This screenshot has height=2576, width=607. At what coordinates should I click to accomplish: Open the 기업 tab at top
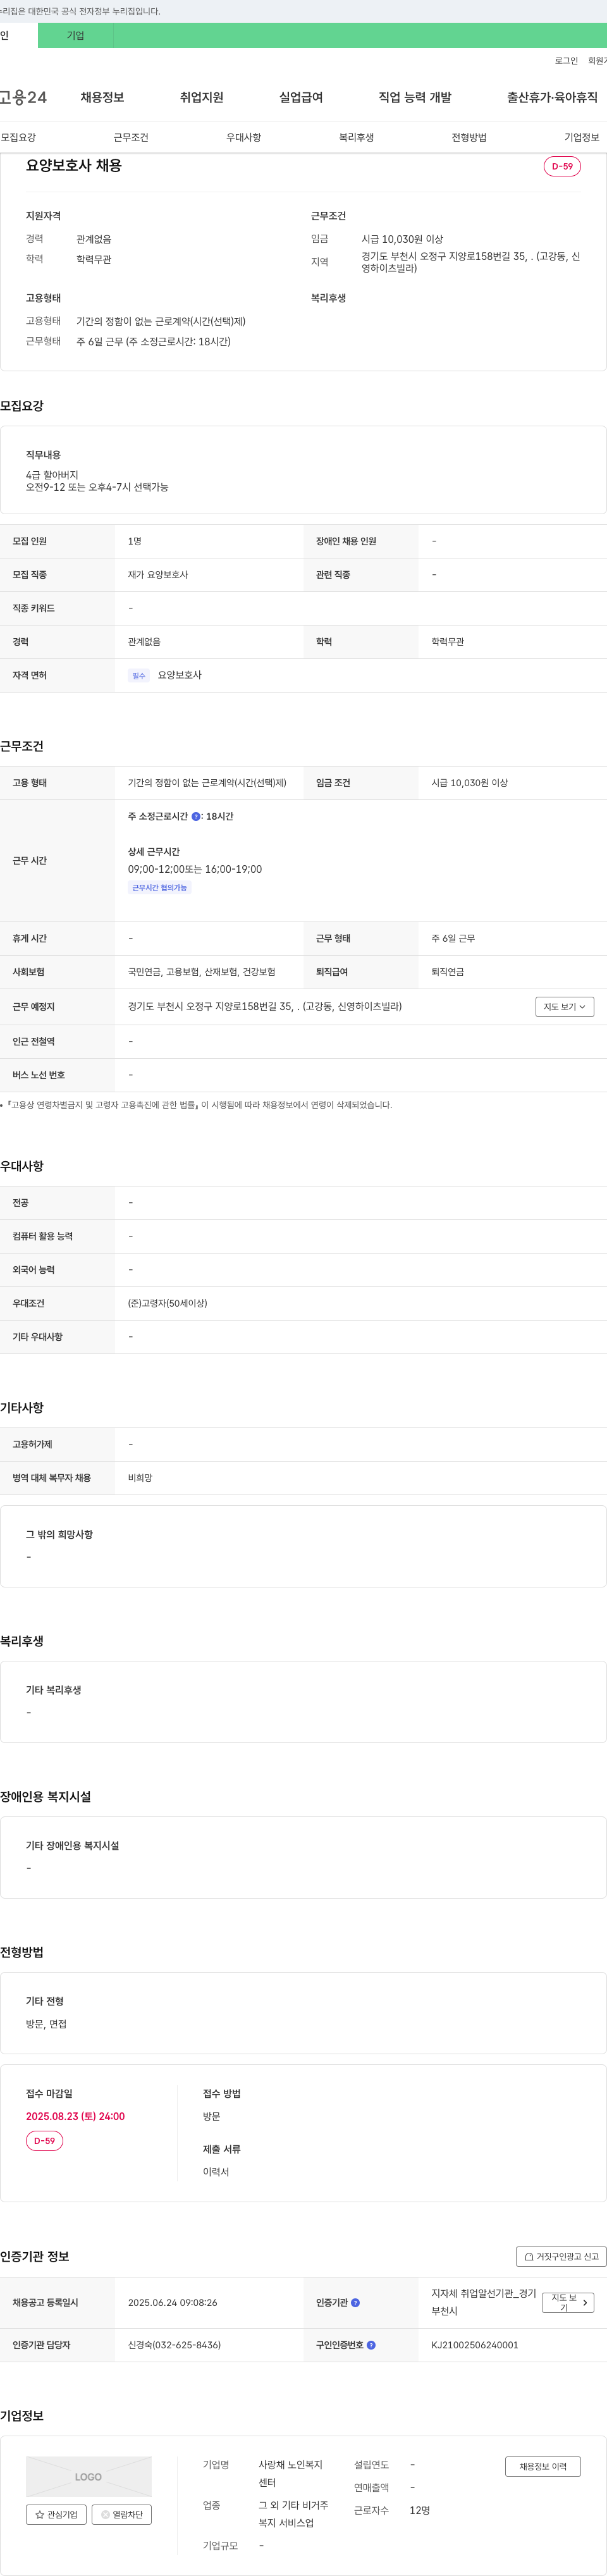[76, 35]
